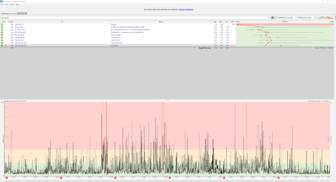Open the Interval 0.5 seconds dropdown
This screenshot has width=336, height=182.
(290, 18)
